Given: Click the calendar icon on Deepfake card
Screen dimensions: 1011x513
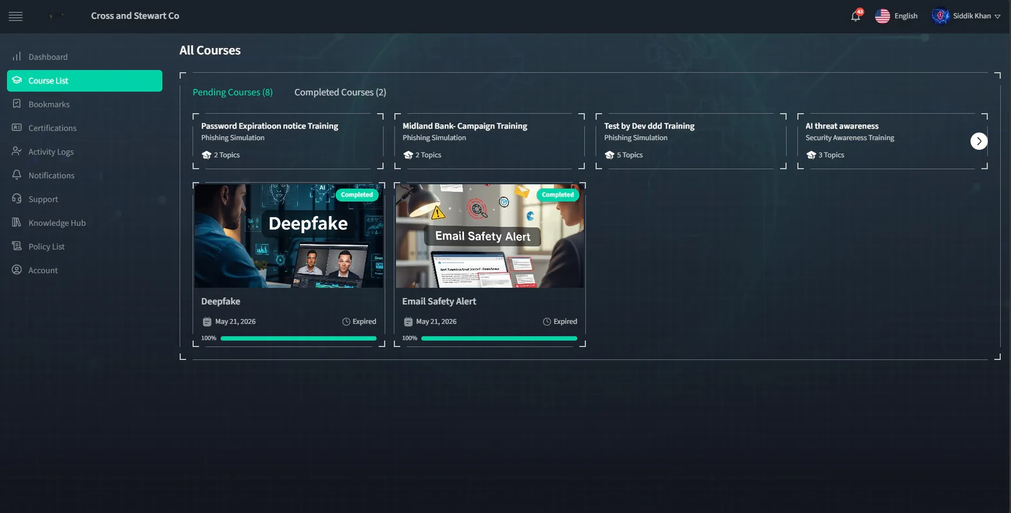Looking at the screenshot, I should [207, 322].
